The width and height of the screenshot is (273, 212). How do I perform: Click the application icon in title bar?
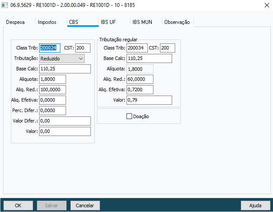point(4,5)
